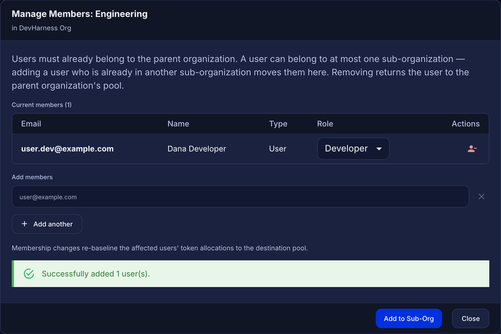Click the Email column header
Viewport: 501px width, 334px height.
click(x=31, y=124)
